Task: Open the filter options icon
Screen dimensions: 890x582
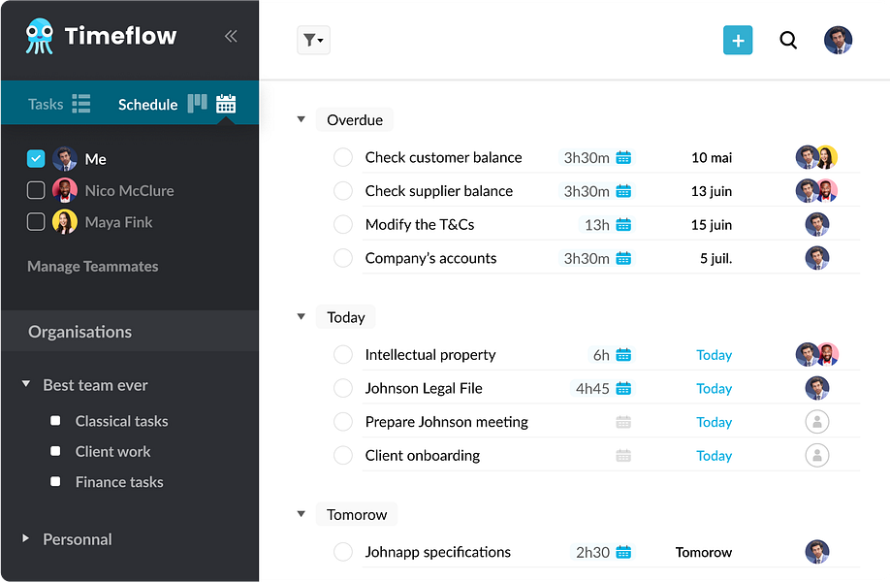Action: [x=312, y=40]
